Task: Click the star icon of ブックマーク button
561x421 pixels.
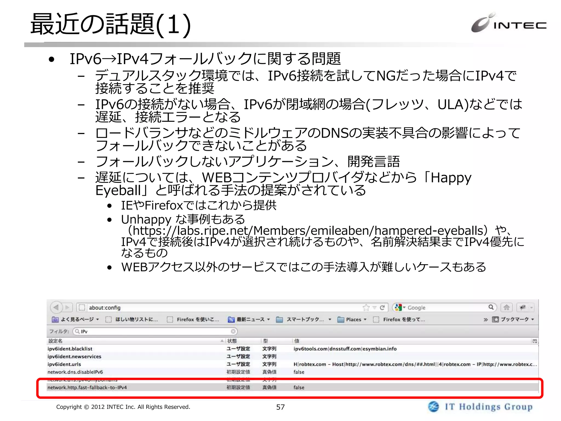Action: (496, 320)
